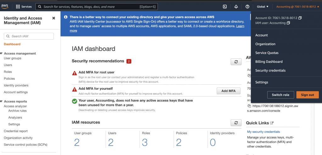Open Settings in the account menu
This screenshot has height=155, width=322.
[x=262, y=82]
